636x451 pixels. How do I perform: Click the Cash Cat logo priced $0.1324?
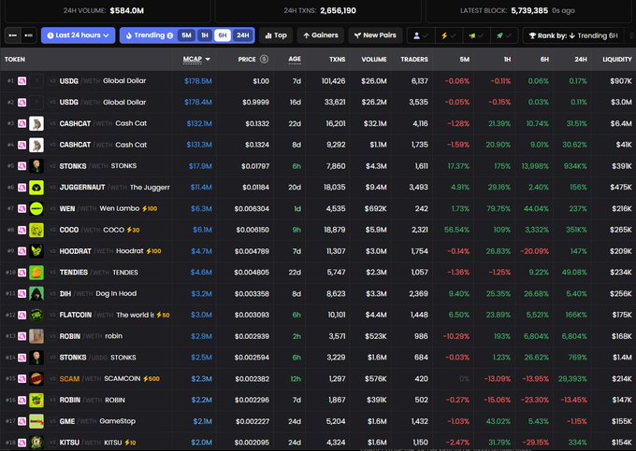coord(36,145)
